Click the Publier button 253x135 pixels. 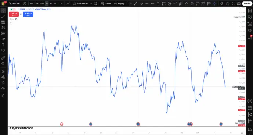247,4
